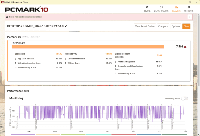This screenshot has height=136, width=200.
Task: Click the question mark help button in warning banner
Action: coord(190,17)
